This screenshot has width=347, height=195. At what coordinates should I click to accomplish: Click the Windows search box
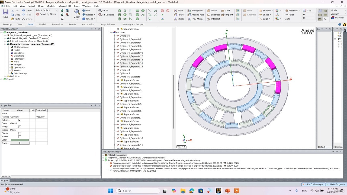point(137,191)
